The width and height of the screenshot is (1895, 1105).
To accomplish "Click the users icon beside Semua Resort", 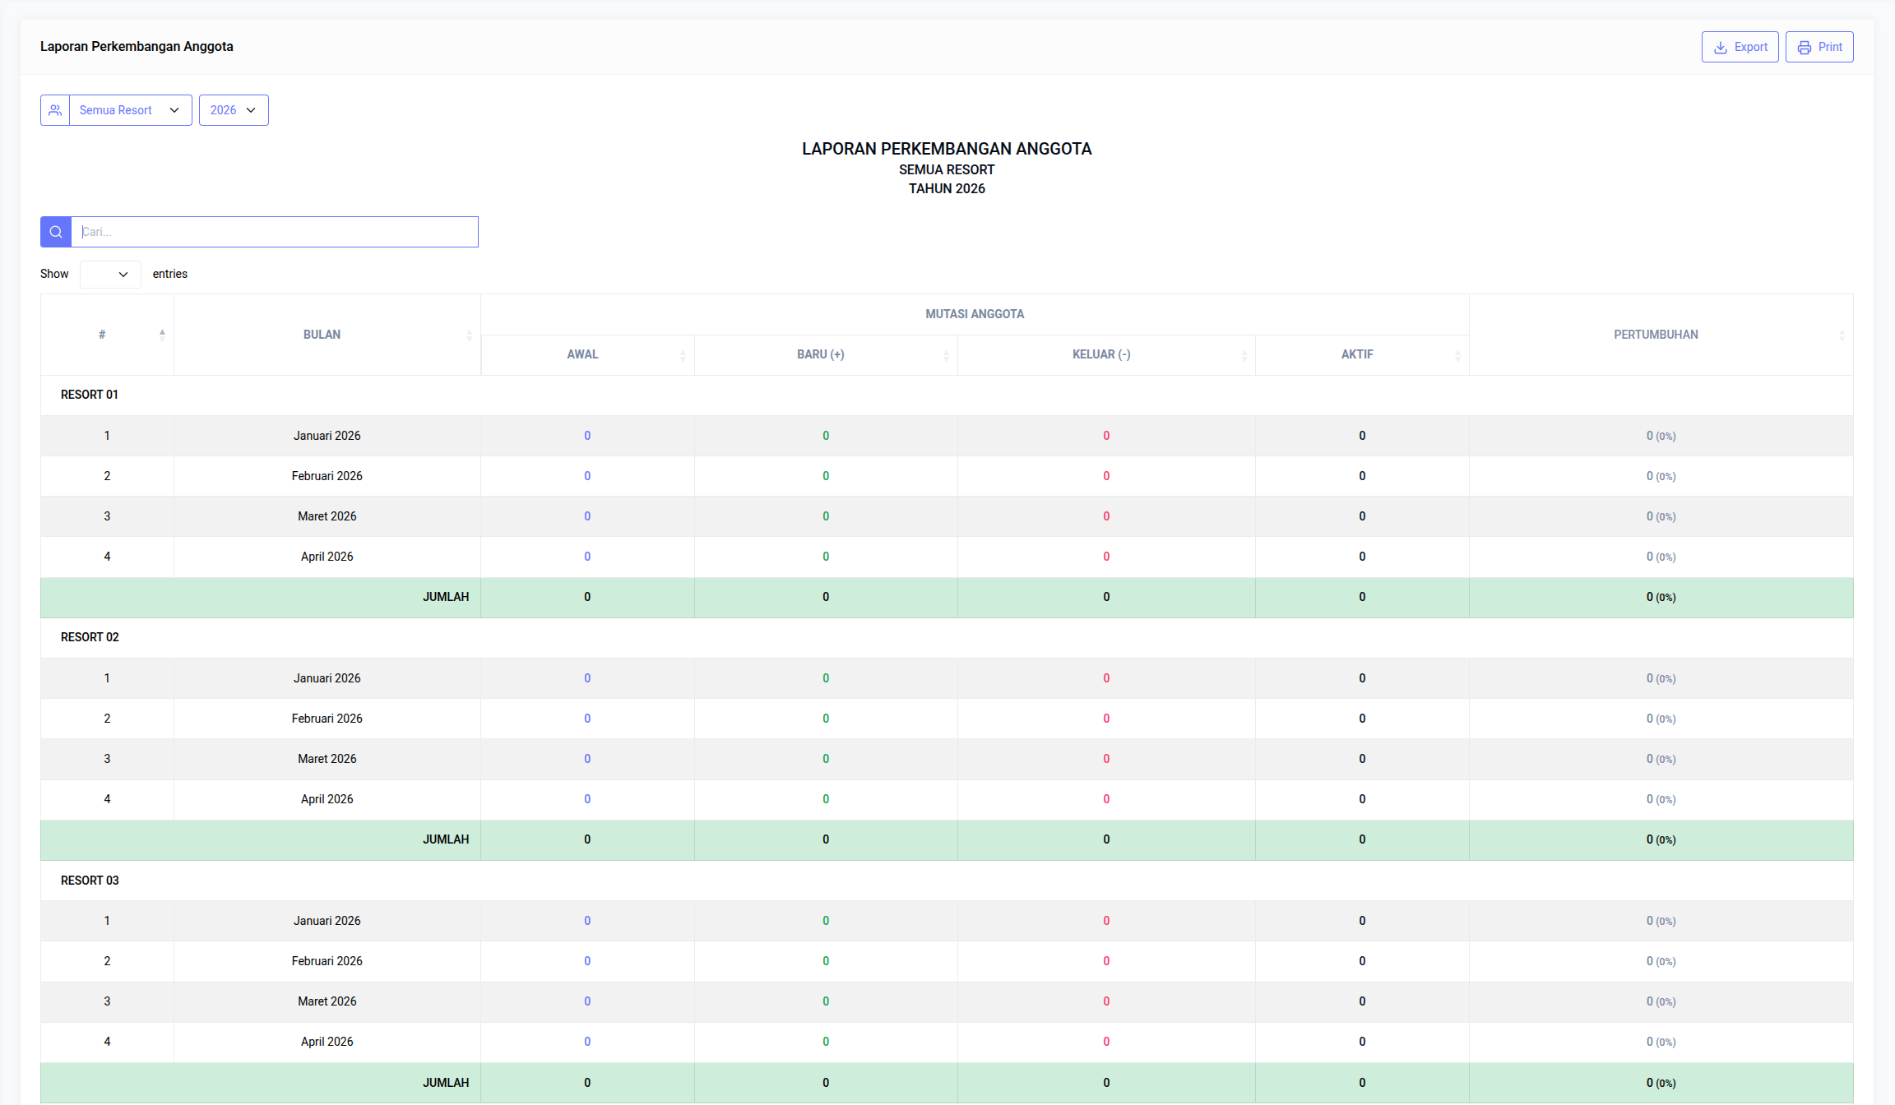I will click(x=55, y=110).
